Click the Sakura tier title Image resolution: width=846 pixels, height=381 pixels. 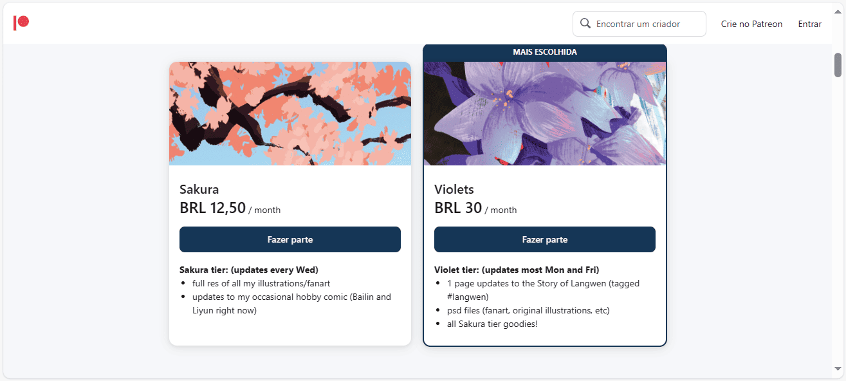(x=199, y=189)
